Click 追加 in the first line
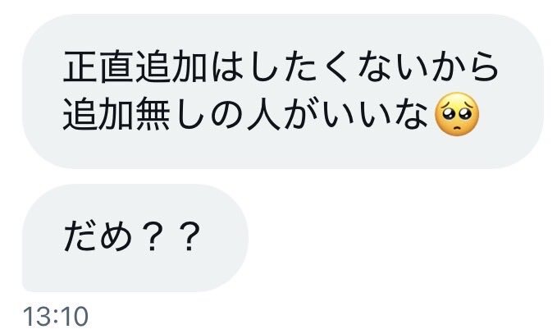Image resolution: width=557 pixels, height=334 pixels. (171, 66)
